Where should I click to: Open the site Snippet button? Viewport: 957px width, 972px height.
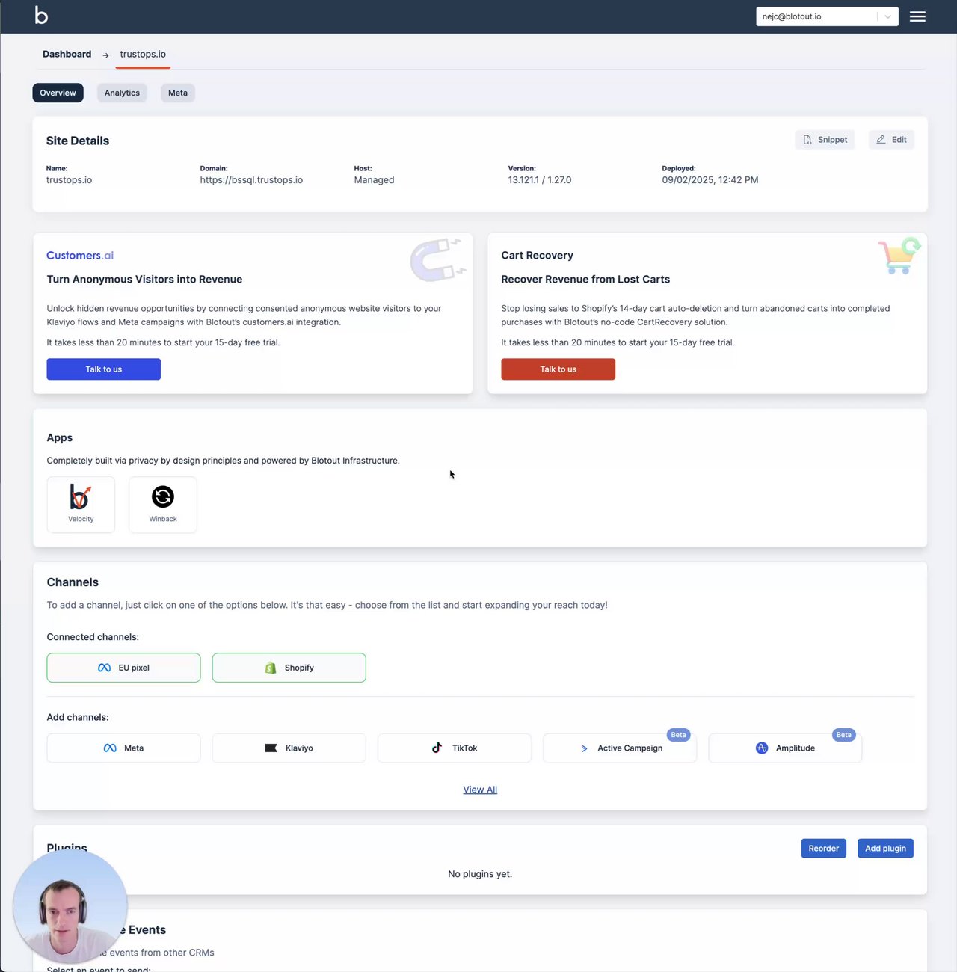[x=825, y=140]
